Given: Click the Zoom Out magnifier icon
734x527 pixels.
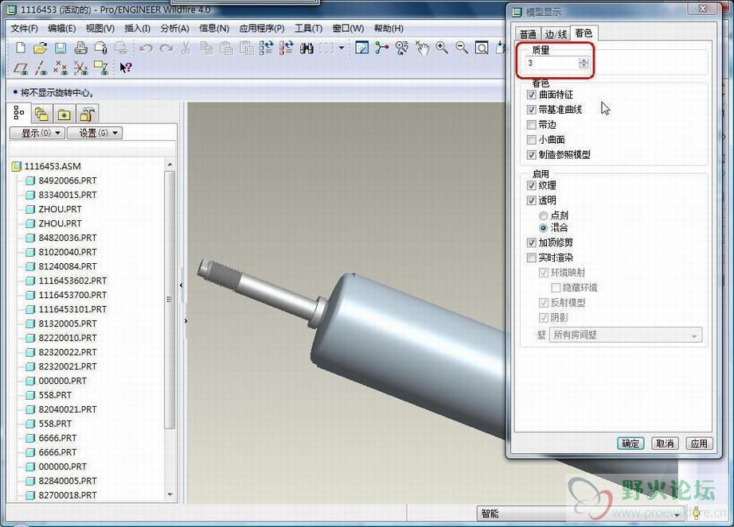Looking at the screenshot, I should [x=462, y=48].
